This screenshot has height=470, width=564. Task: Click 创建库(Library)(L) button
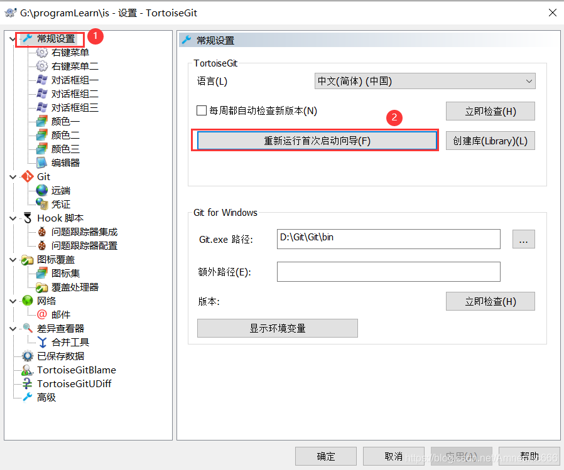(491, 141)
